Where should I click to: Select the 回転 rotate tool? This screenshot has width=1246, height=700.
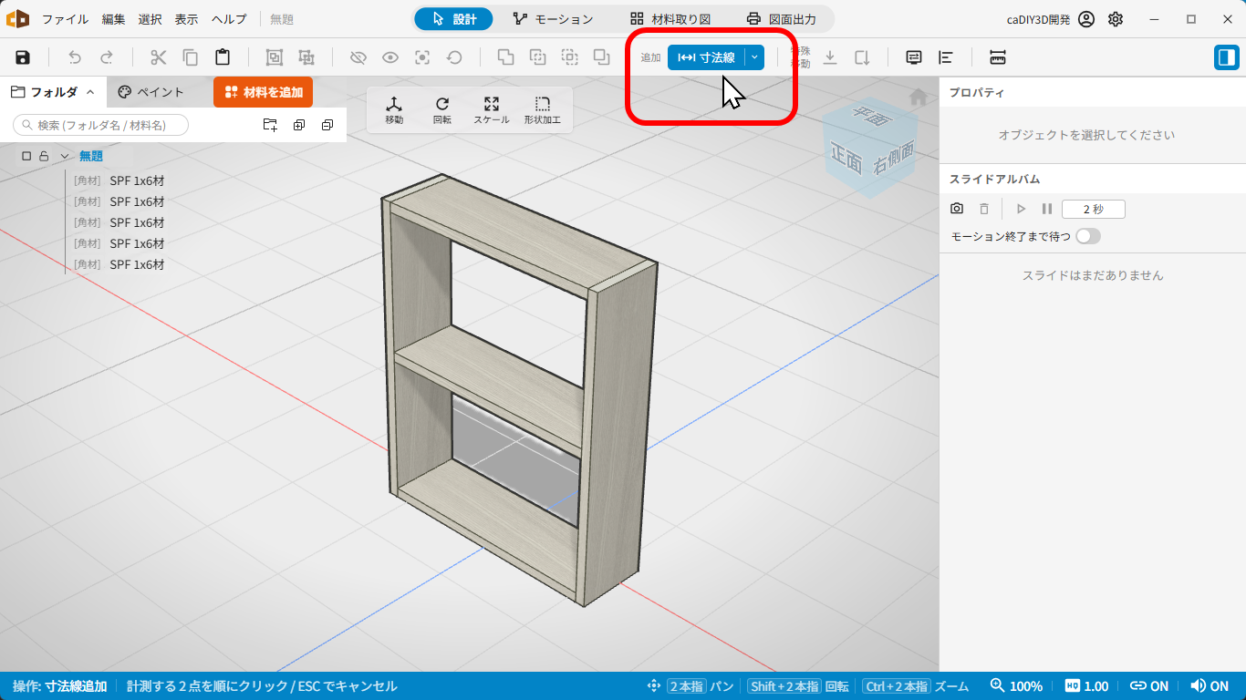pyautogui.click(x=442, y=110)
